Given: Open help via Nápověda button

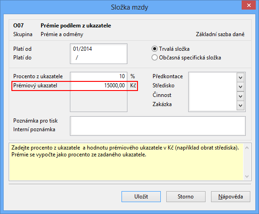Looking at the screenshot, I should click(230, 197).
